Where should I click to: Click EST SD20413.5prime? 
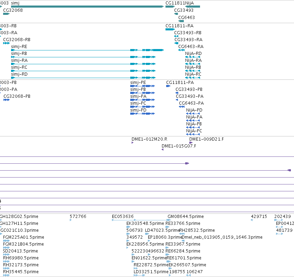6,255
